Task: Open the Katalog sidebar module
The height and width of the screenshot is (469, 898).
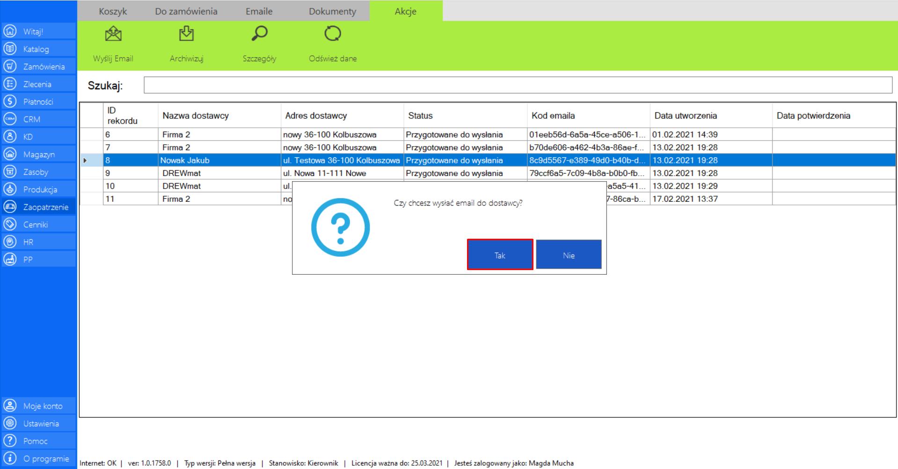Action: pyautogui.click(x=38, y=49)
